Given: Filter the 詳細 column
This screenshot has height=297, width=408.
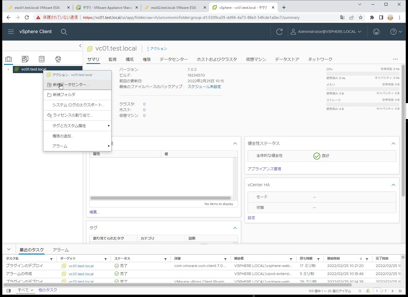Looking at the screenshot, I should pos(225,259).
